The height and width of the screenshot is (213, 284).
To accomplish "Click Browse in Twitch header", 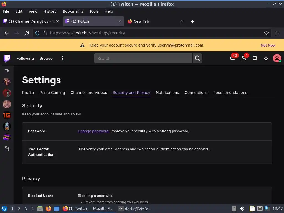I will [46, 58].
